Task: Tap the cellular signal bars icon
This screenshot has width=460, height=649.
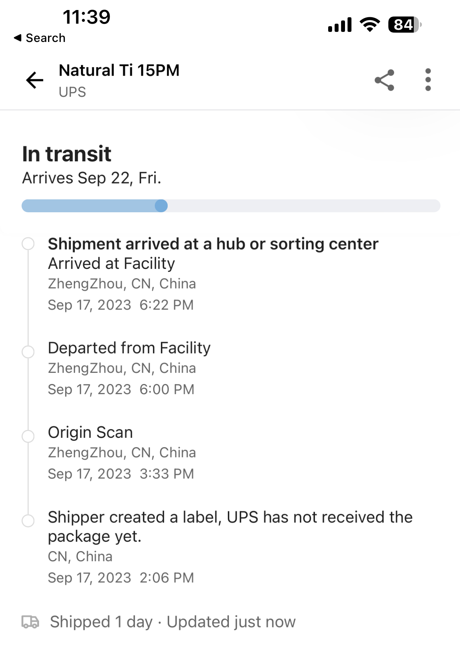Action: point(340,25)
